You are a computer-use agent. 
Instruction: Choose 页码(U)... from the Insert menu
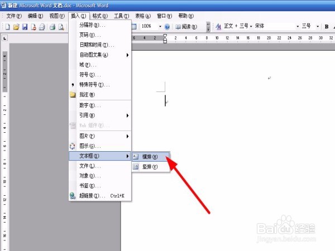point(100,35)
